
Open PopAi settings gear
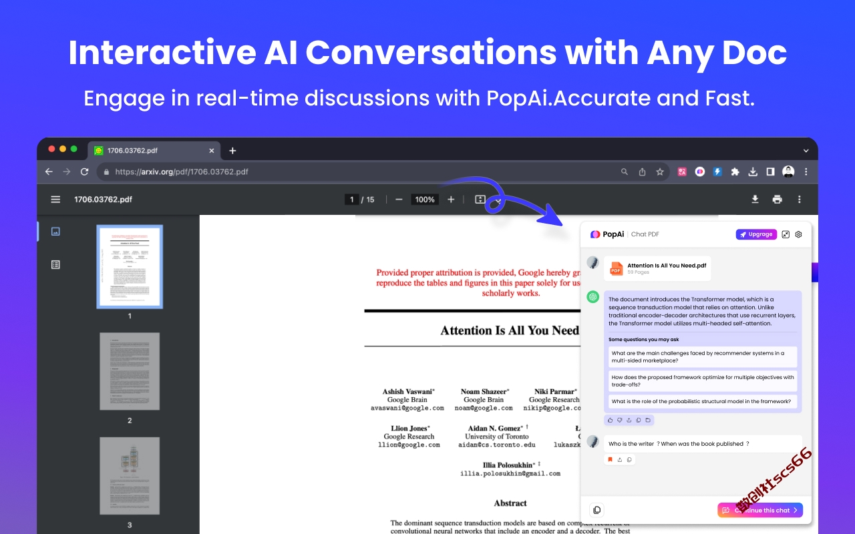click(x=798, y=234)
